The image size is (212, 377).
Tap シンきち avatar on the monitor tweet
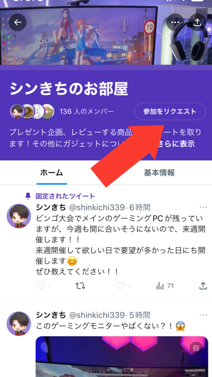point(19,323)
